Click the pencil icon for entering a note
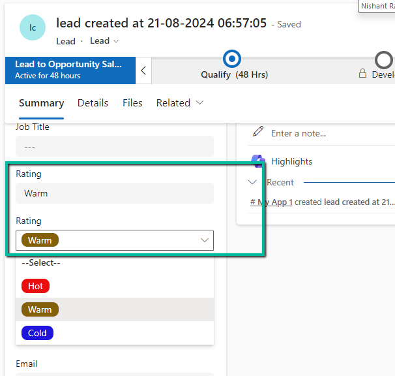 point(258,131)
